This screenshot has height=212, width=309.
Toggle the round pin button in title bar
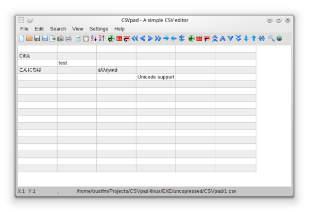(30, 20)
